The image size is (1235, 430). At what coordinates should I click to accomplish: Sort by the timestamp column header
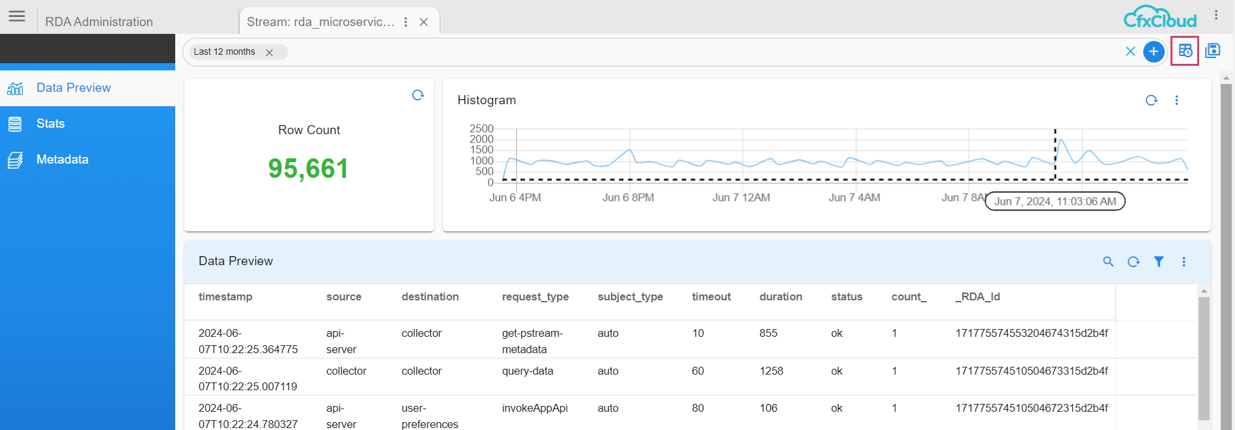[225, 297]
